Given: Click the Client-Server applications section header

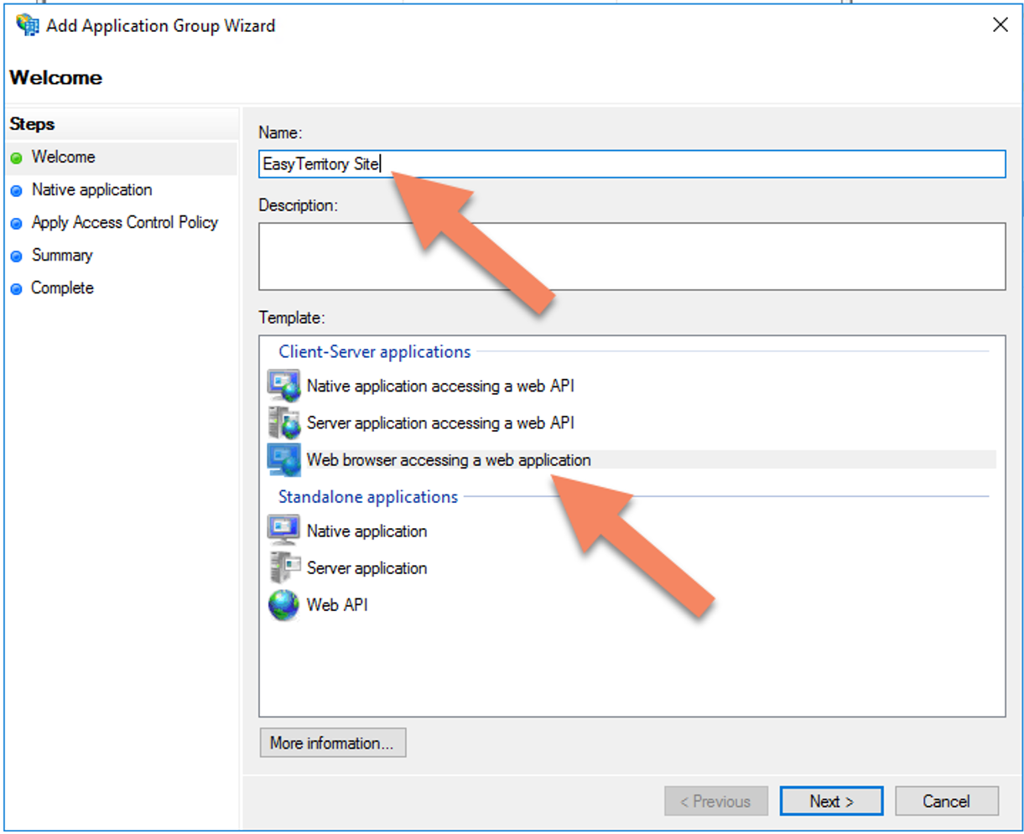Looking at the screenshot, I should [373, 352].
